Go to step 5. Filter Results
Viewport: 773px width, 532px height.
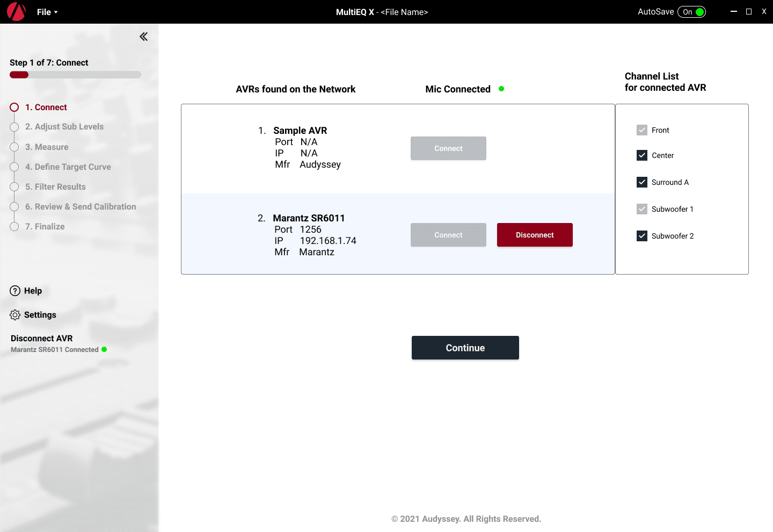[x=55, y=187]
